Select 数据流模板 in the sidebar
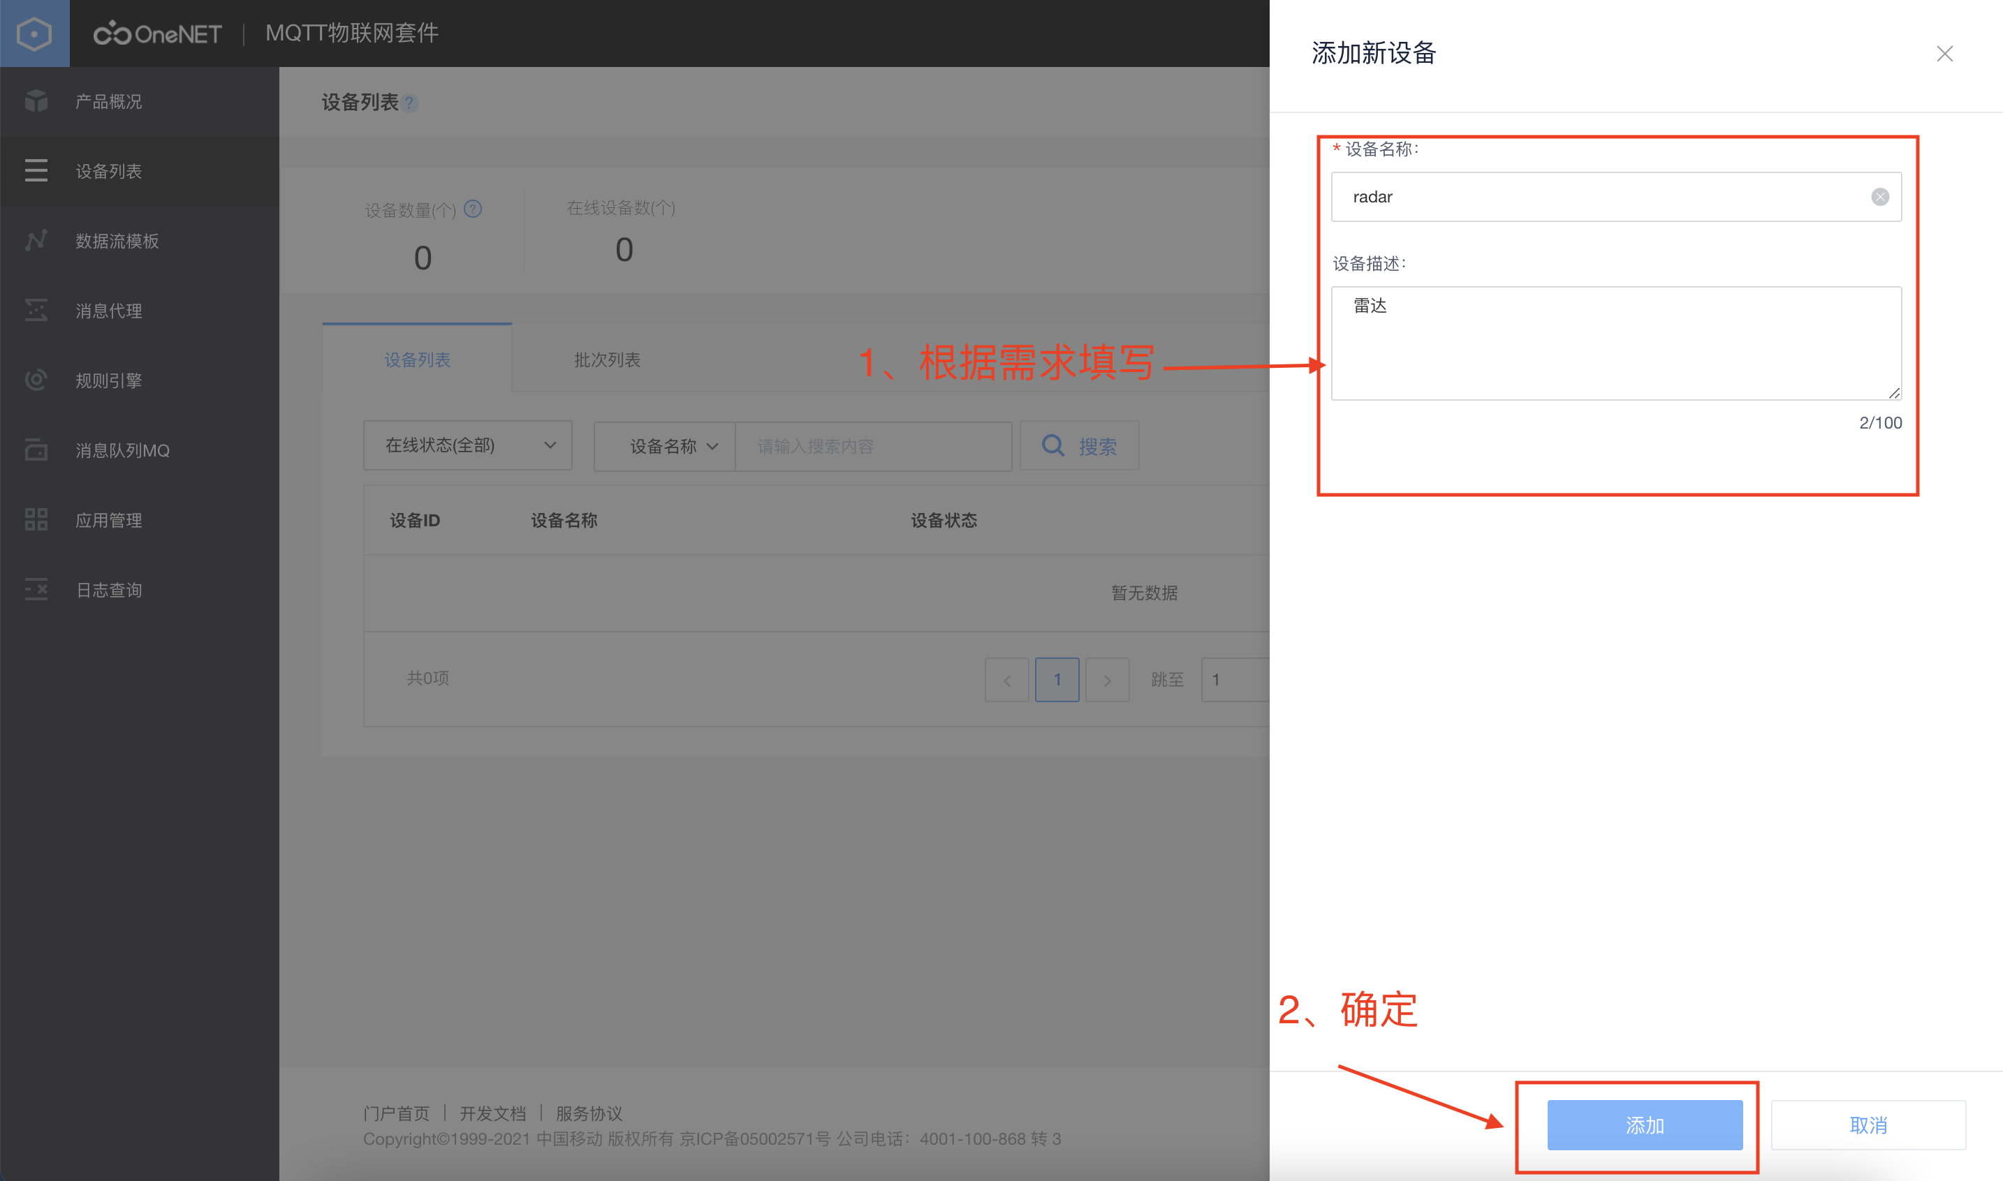 pyautogui.click(x=116, y=240)
